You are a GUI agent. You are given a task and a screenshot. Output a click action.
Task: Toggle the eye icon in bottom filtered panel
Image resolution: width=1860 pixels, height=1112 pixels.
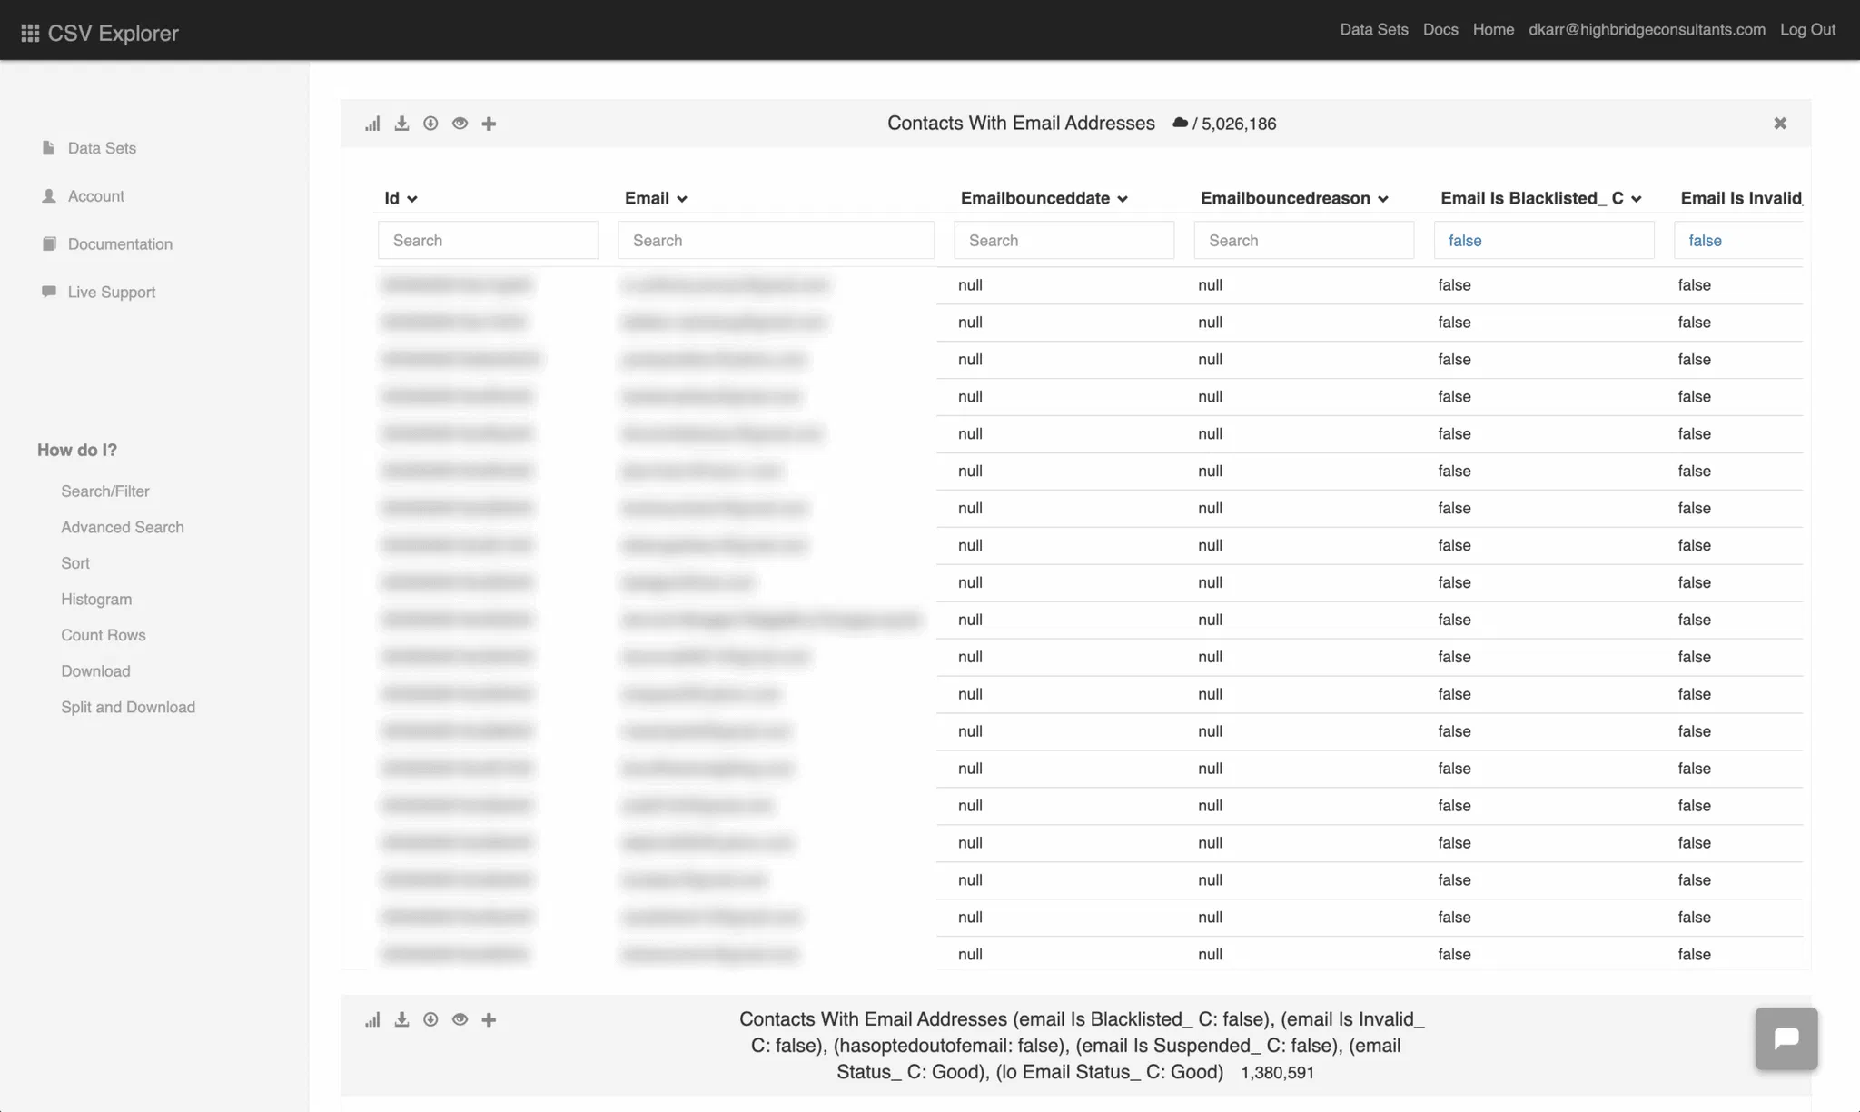pos(460,1020)
